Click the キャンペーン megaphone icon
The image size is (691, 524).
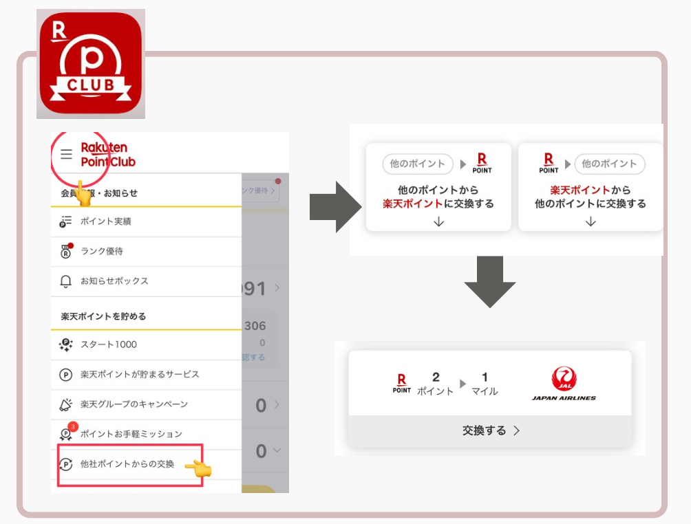(65, 404)
